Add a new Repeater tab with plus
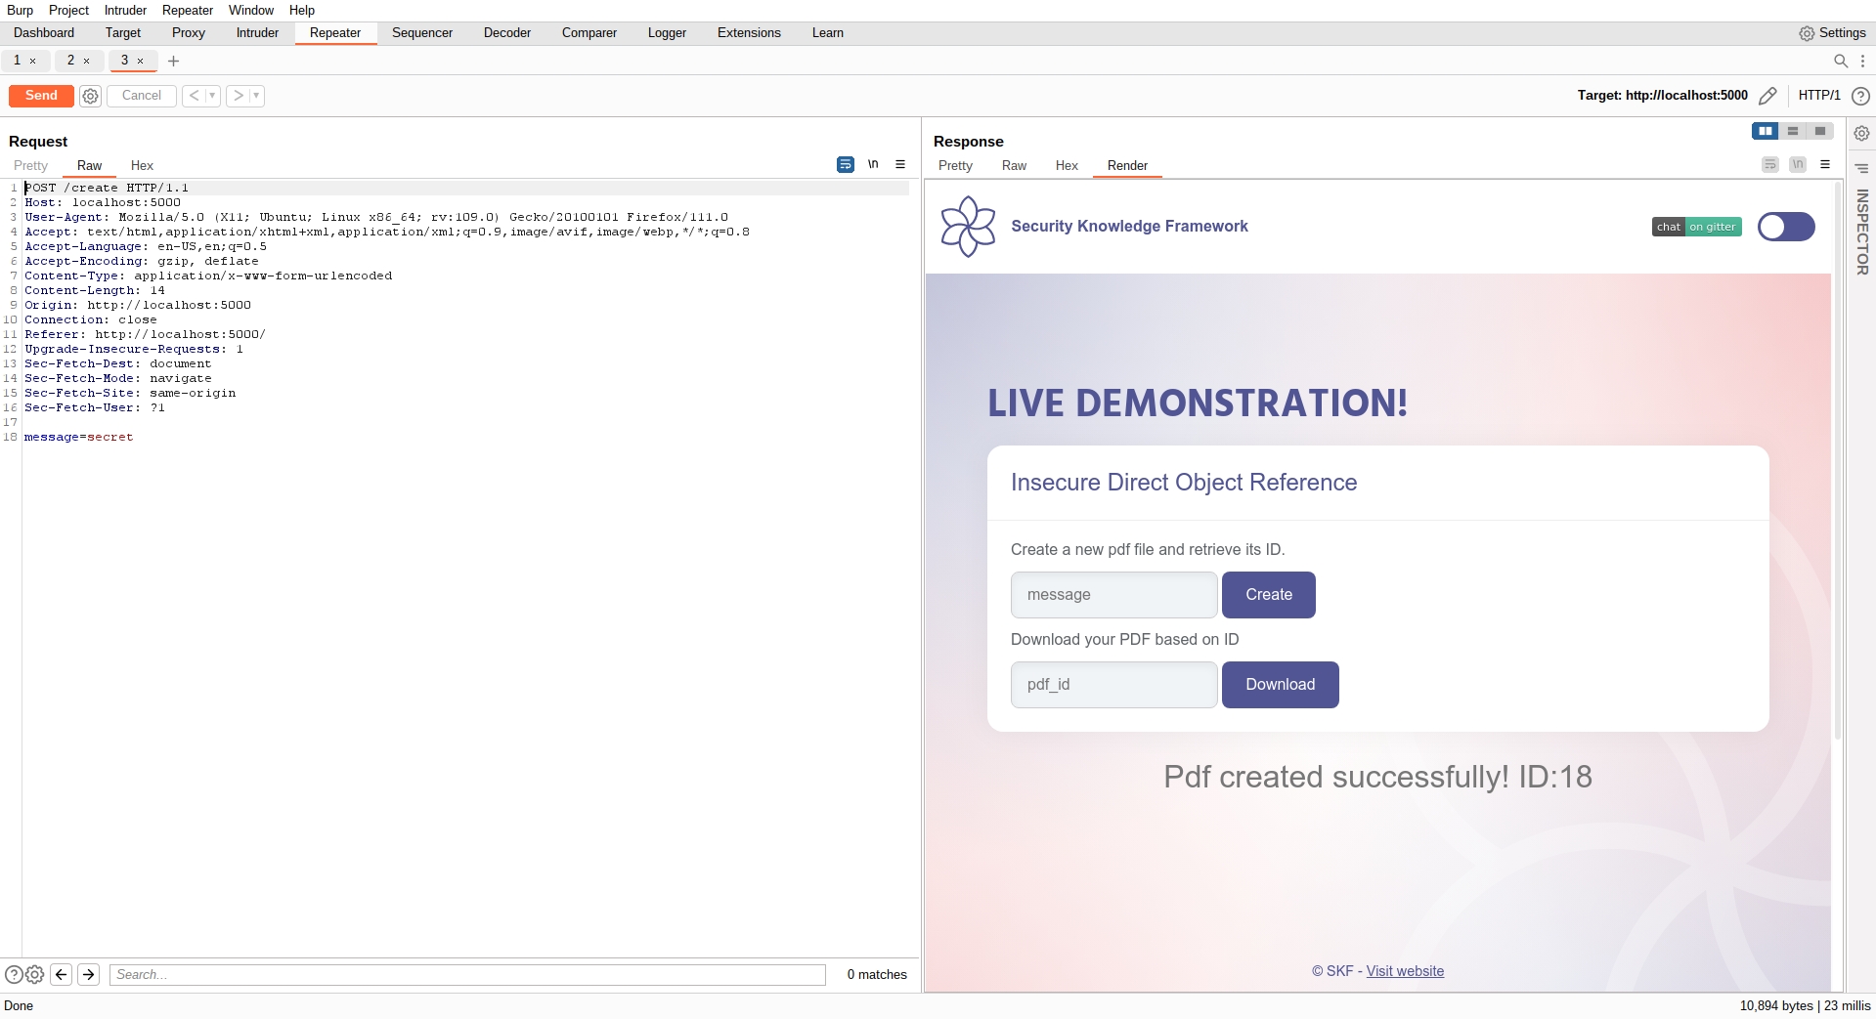Image resolution: width=1876 pixels, height=1019 pixels. click(173, 61)
